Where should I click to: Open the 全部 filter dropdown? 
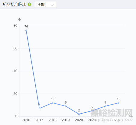pyautogui.click(x=45, y=5)
